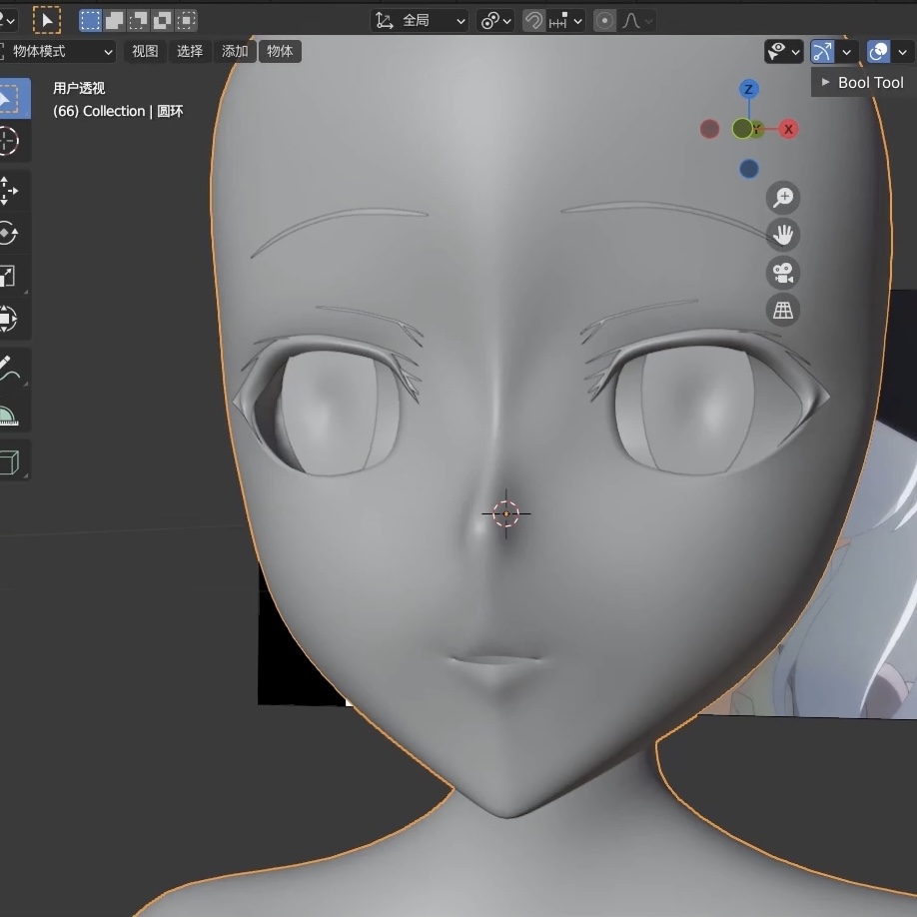The height and width of the screenshot is (917, 917).
Task: Open the 物体模式 mode dropdown
Action: 57,52
